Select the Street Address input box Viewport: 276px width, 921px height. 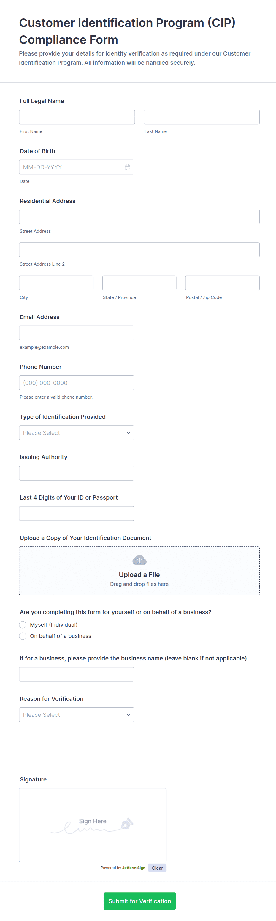[139, 217]
